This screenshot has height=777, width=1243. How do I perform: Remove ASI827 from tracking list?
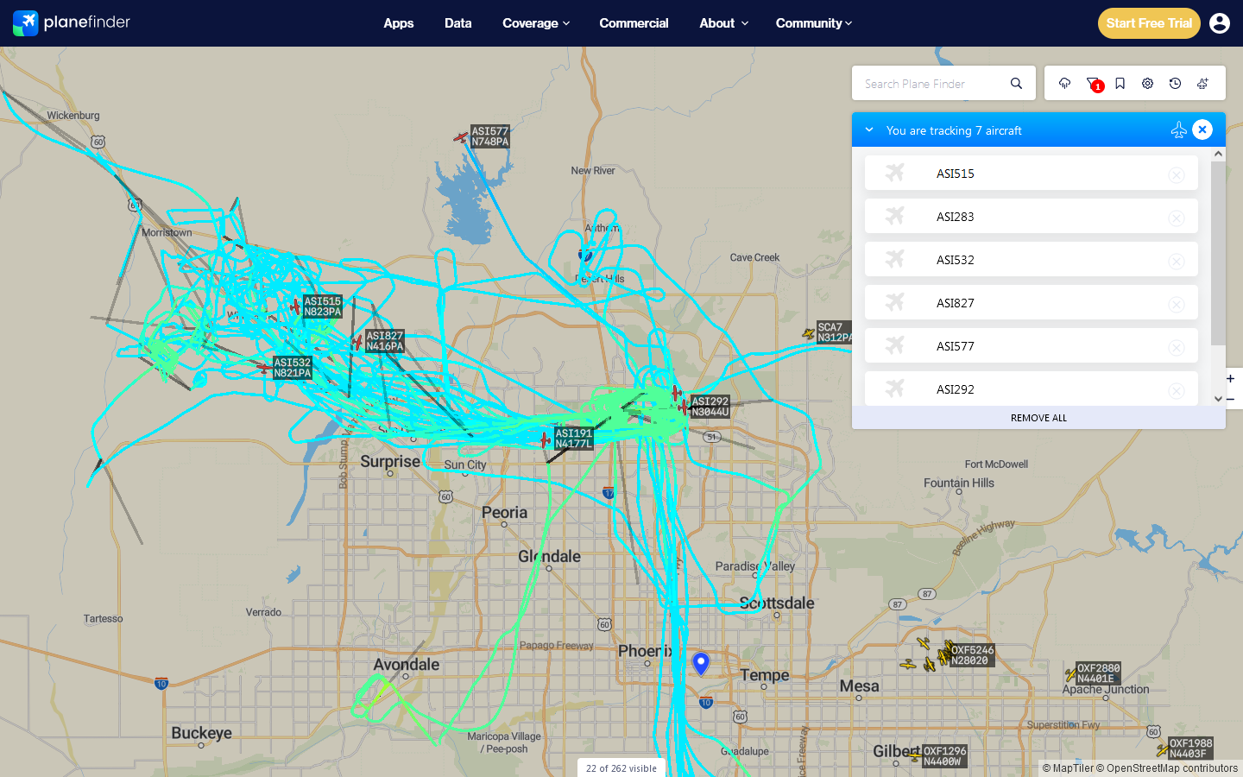click(x=1177, y=304)
